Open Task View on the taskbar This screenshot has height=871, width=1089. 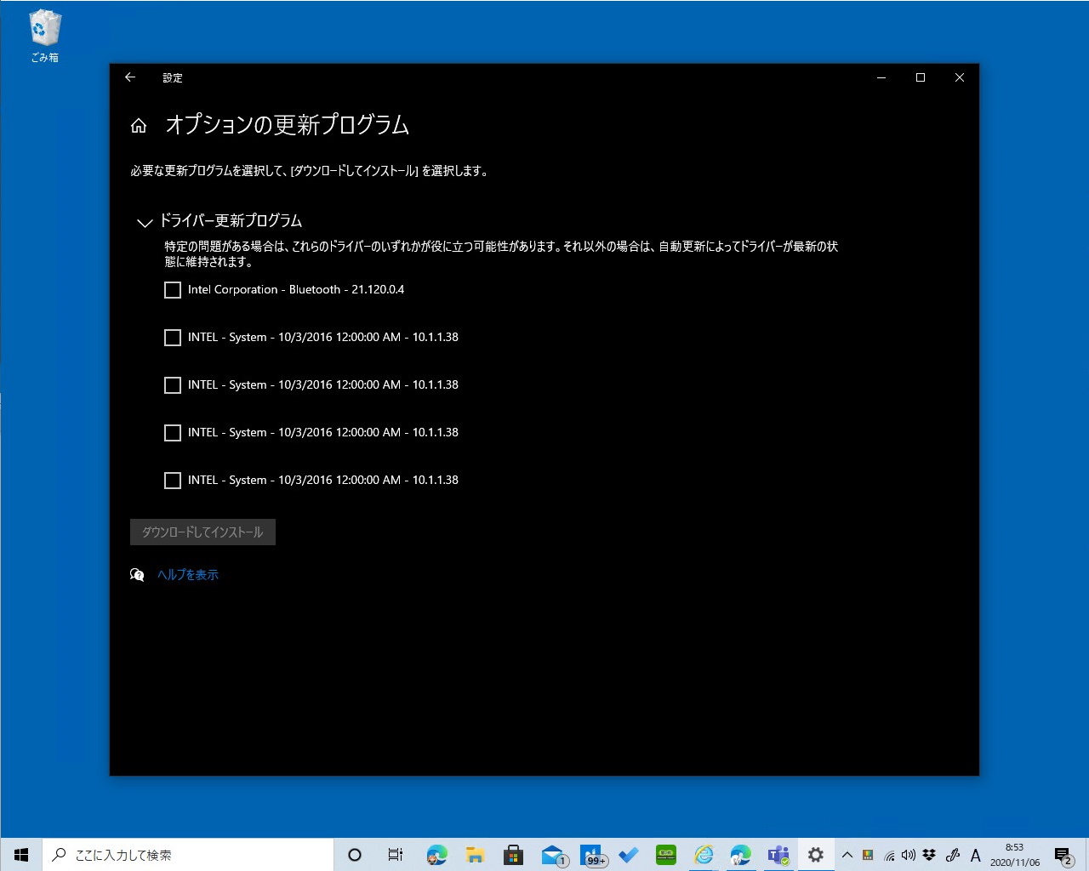point(395,854)
